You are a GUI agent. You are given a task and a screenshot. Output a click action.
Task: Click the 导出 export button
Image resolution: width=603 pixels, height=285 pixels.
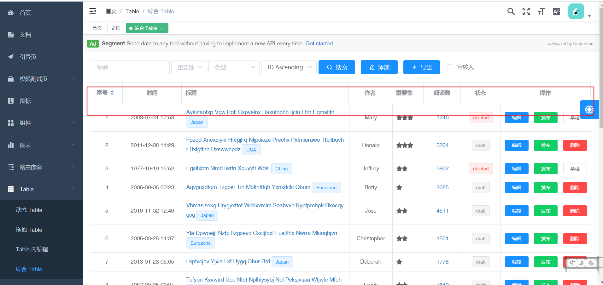[421, 67]
